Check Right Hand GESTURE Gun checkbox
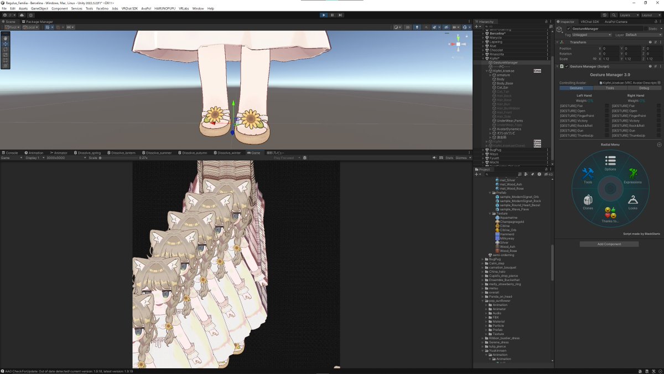This screenshot has height=374, width=664. coord(659,131)
